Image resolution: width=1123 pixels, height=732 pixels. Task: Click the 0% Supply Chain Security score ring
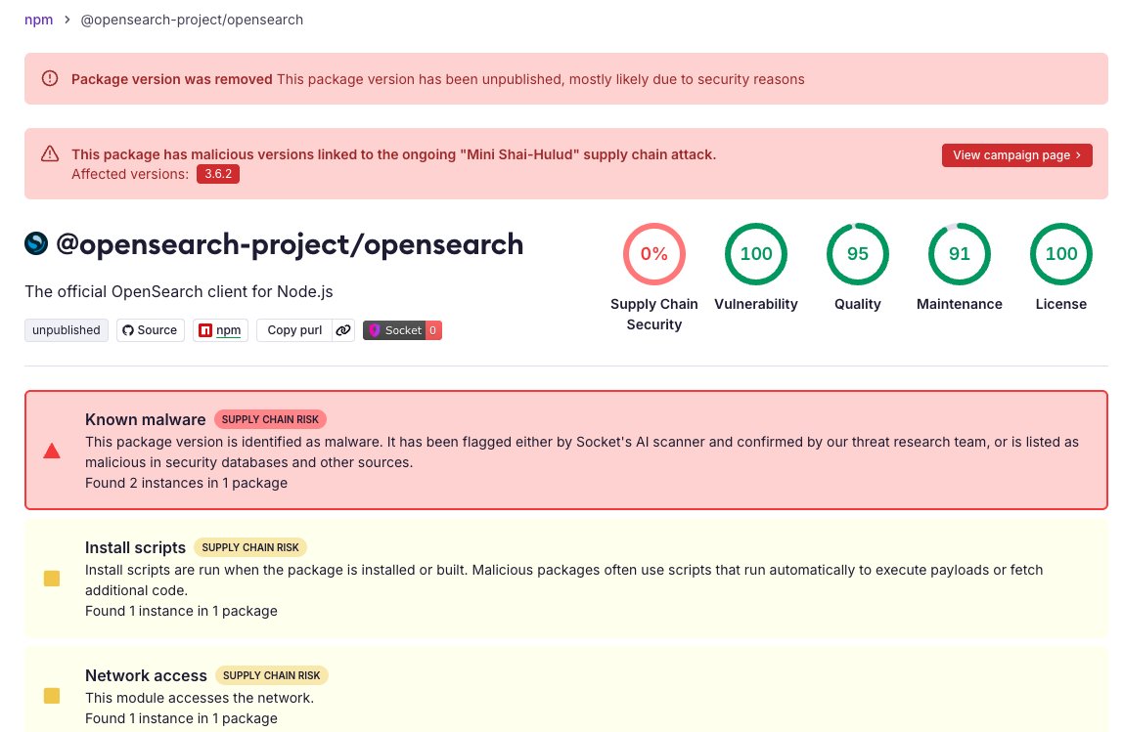653,254
